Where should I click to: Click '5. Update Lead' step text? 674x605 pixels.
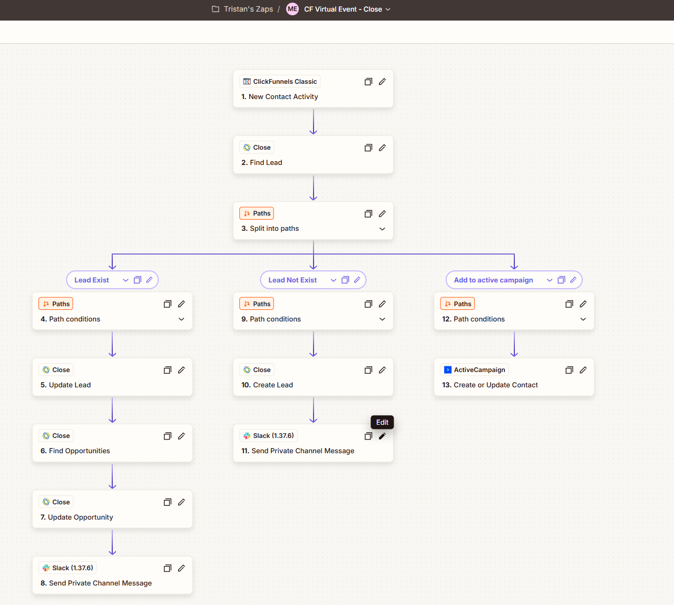click(66, 385)
